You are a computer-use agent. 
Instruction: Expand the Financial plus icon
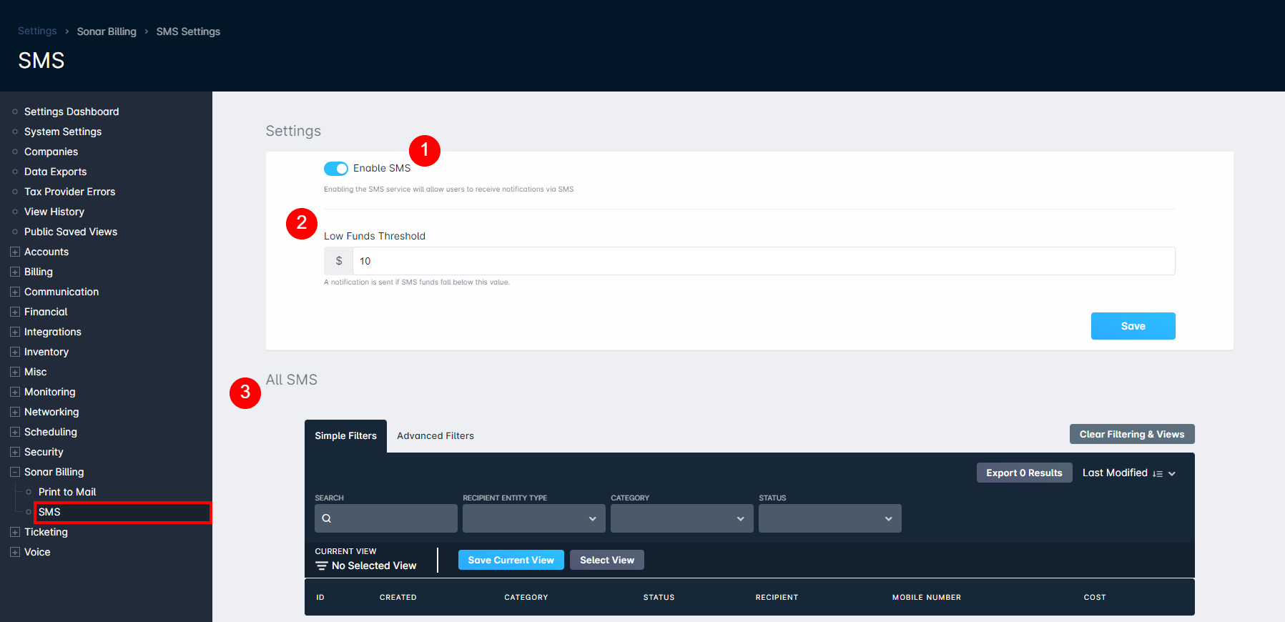point(15,312)
